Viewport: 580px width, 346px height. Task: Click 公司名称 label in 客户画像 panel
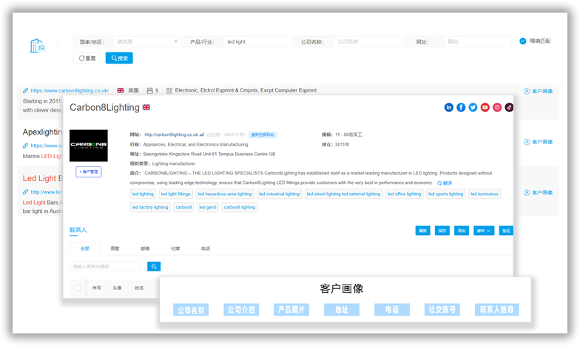click(191, 310)
